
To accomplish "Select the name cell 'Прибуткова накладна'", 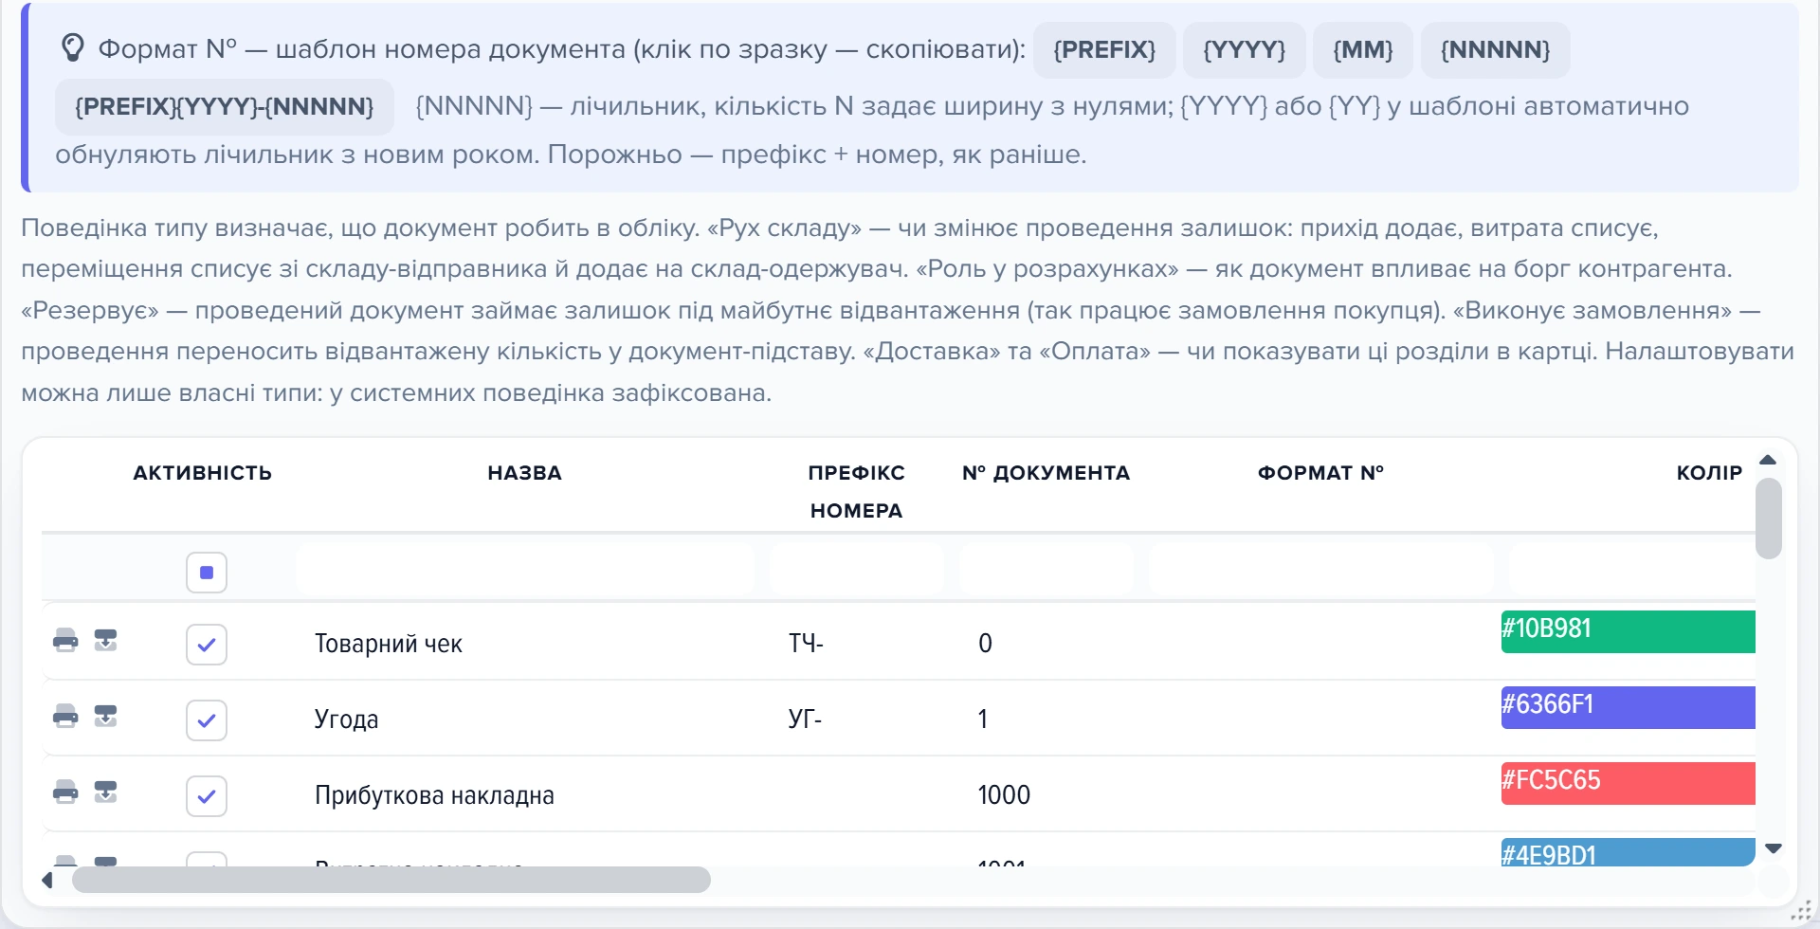I will (434, 795).
